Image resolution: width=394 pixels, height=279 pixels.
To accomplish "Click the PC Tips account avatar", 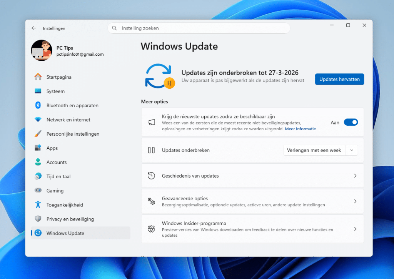I will click(41, 50).
